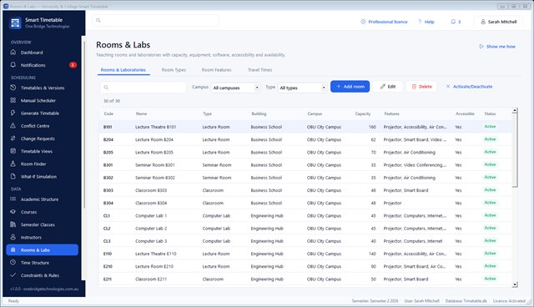This screenshot has width=534, height=307.
Task: Click the Timetables & Versions clock icon
Action: click(x=13, y=88)
